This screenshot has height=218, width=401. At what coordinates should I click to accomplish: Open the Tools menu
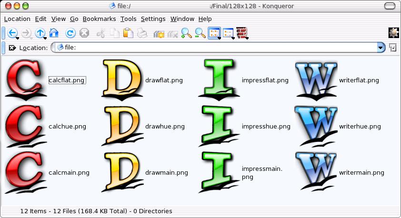pos(129,19)
